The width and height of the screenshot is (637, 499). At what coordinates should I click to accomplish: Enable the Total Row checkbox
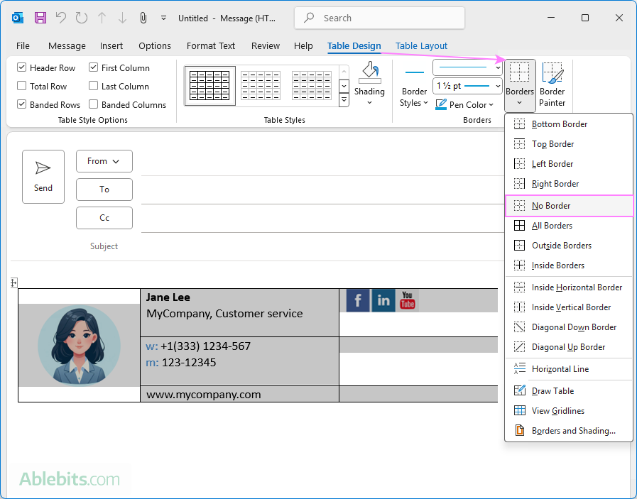[22, 87]
